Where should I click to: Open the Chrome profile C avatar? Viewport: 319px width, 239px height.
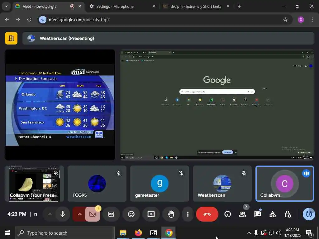pyautogui.click(x=301, y=20)
